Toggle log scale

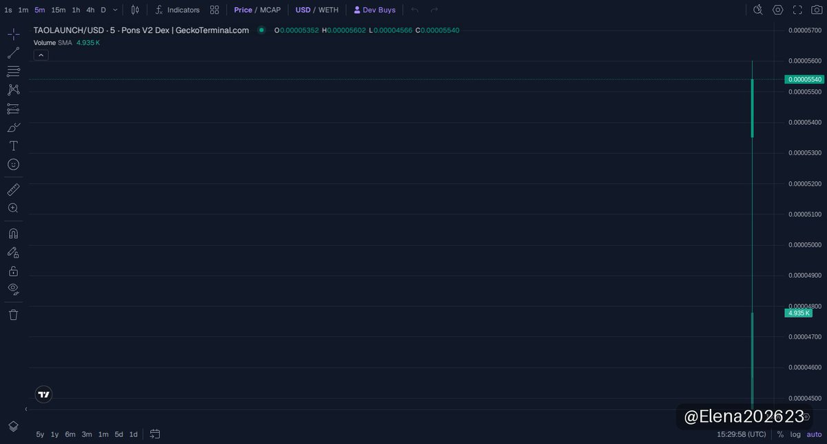point(796,434)
